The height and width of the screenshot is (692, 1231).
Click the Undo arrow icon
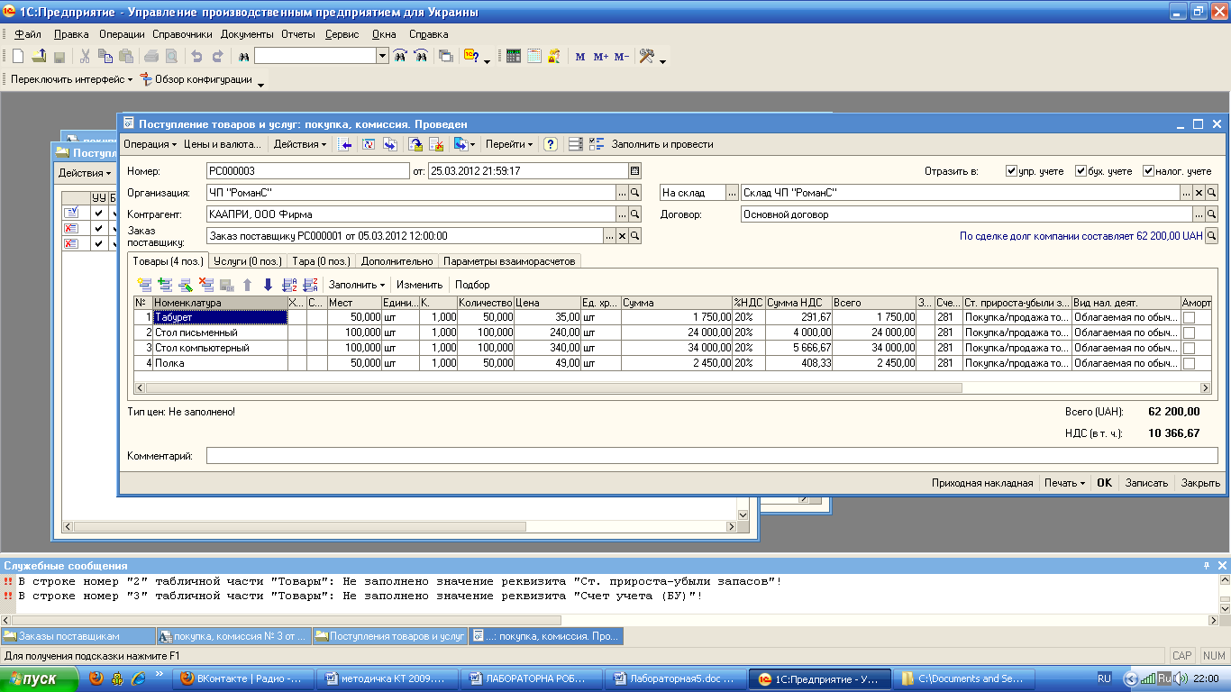196,56
